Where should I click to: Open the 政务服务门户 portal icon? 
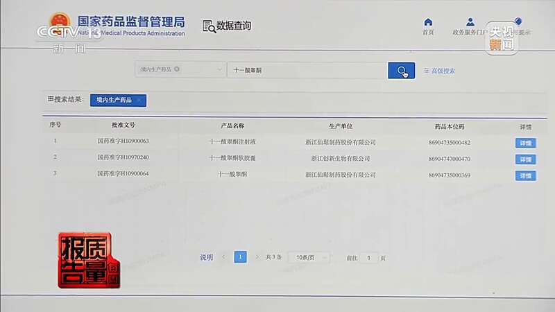coord(470,22)
